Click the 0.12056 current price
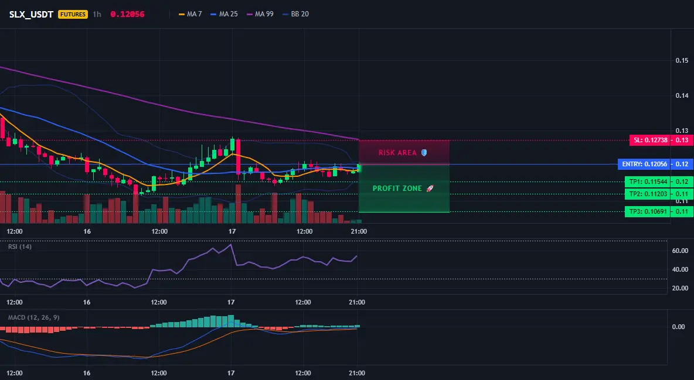Viewport: 694px width, 380px height. coord(127,14)
